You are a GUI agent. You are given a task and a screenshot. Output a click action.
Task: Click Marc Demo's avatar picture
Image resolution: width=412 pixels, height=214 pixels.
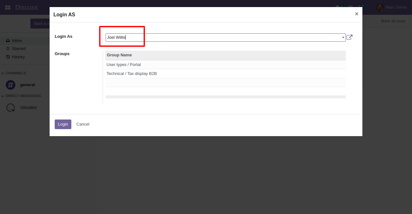(x=380, y=7)
